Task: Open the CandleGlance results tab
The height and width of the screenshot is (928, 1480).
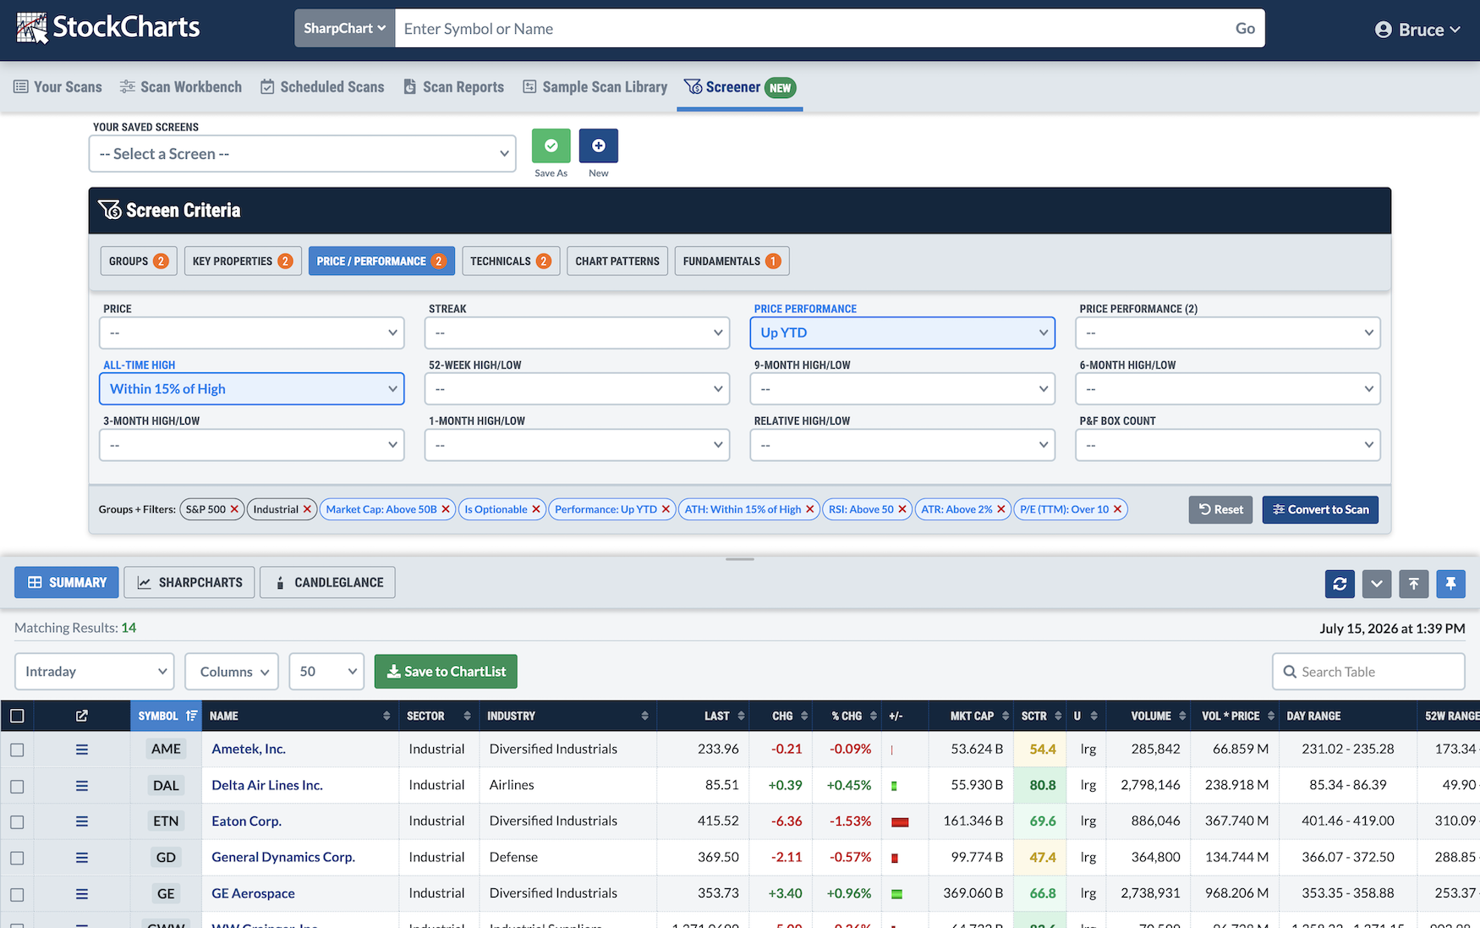Action: pyautogui.click(x=327, y=583)
